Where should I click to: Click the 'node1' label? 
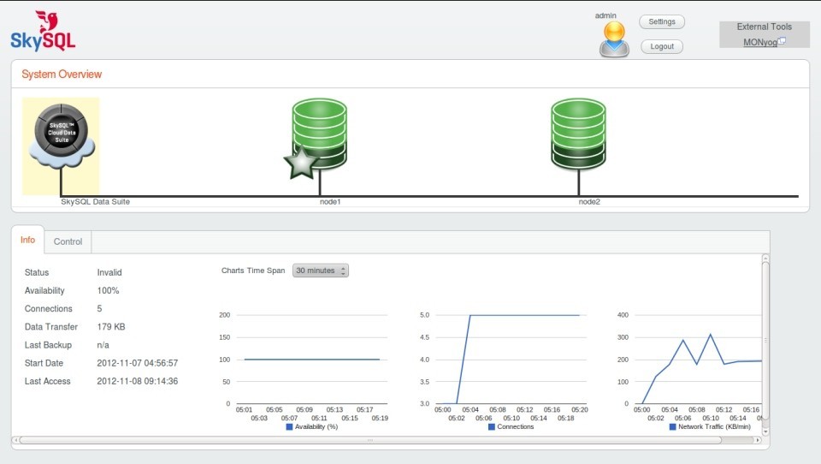pyautogui.click(x=330, y=202)
